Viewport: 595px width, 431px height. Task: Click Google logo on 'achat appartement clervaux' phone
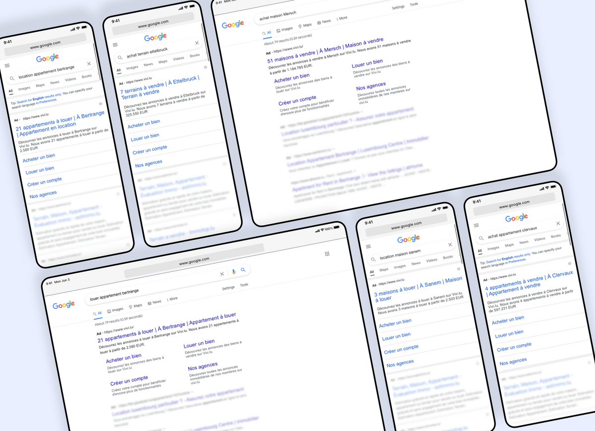point(517,217)
